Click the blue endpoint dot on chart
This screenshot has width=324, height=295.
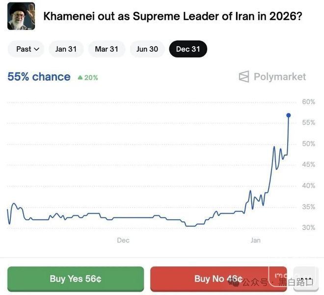point(289,115)
